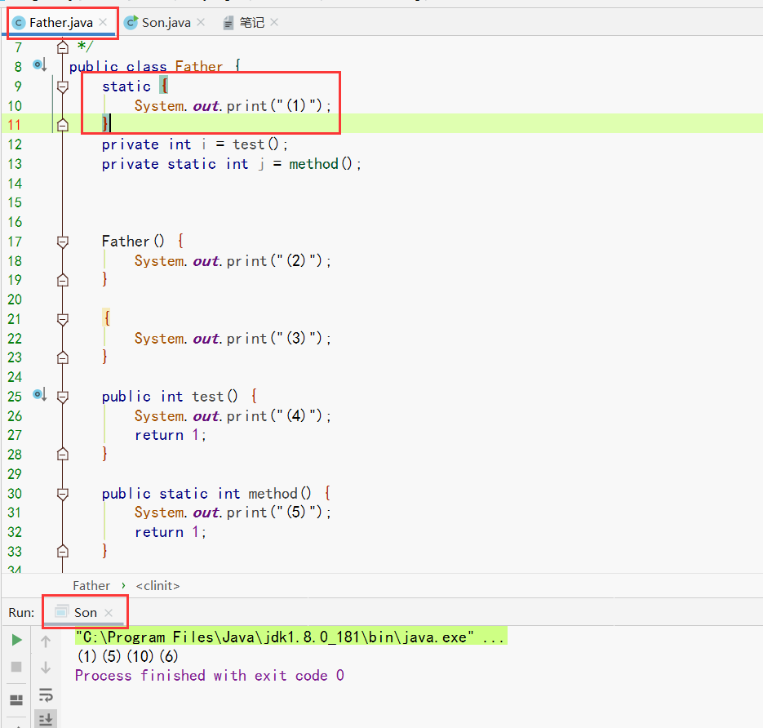Click the restore layout icon in Run panel

(16, 700)
